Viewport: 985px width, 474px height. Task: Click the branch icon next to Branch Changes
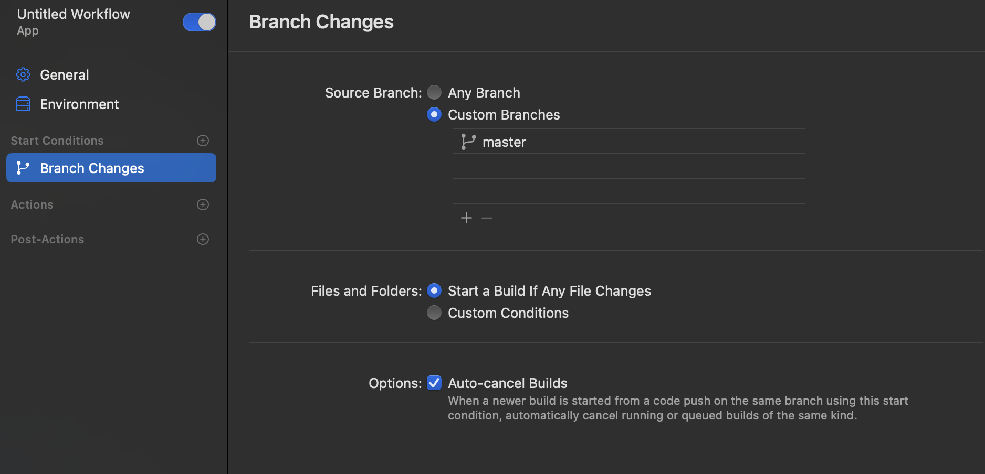(x=23, y=168)
